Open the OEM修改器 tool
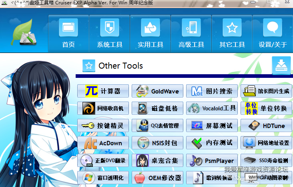Screen dimensions: 293x187 click(x=158, y=177)
